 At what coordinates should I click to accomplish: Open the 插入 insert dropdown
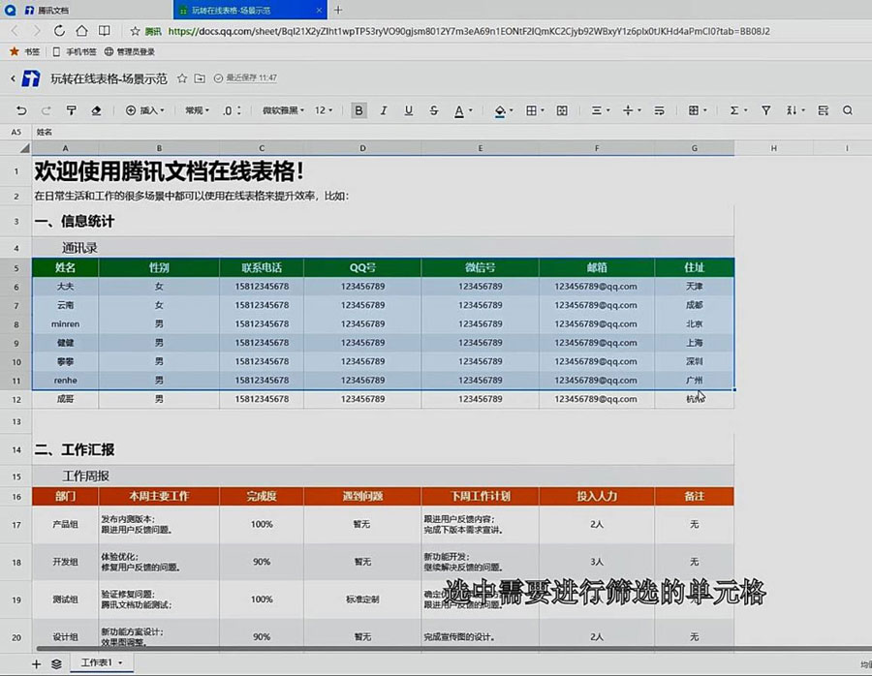pos(144,110)
